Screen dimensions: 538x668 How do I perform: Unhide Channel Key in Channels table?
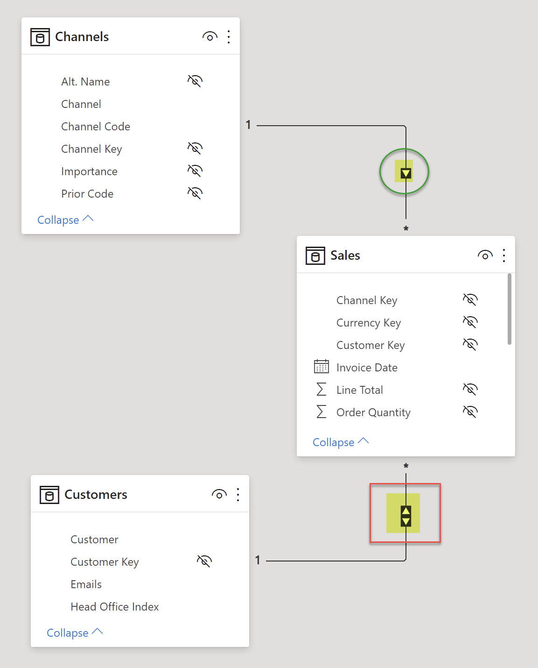195,149
